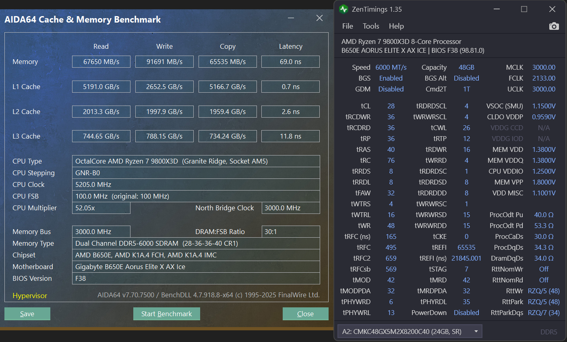Minimize the AIDA64 benchmark window
Screen dimensions: 567x342
[291, 18]
